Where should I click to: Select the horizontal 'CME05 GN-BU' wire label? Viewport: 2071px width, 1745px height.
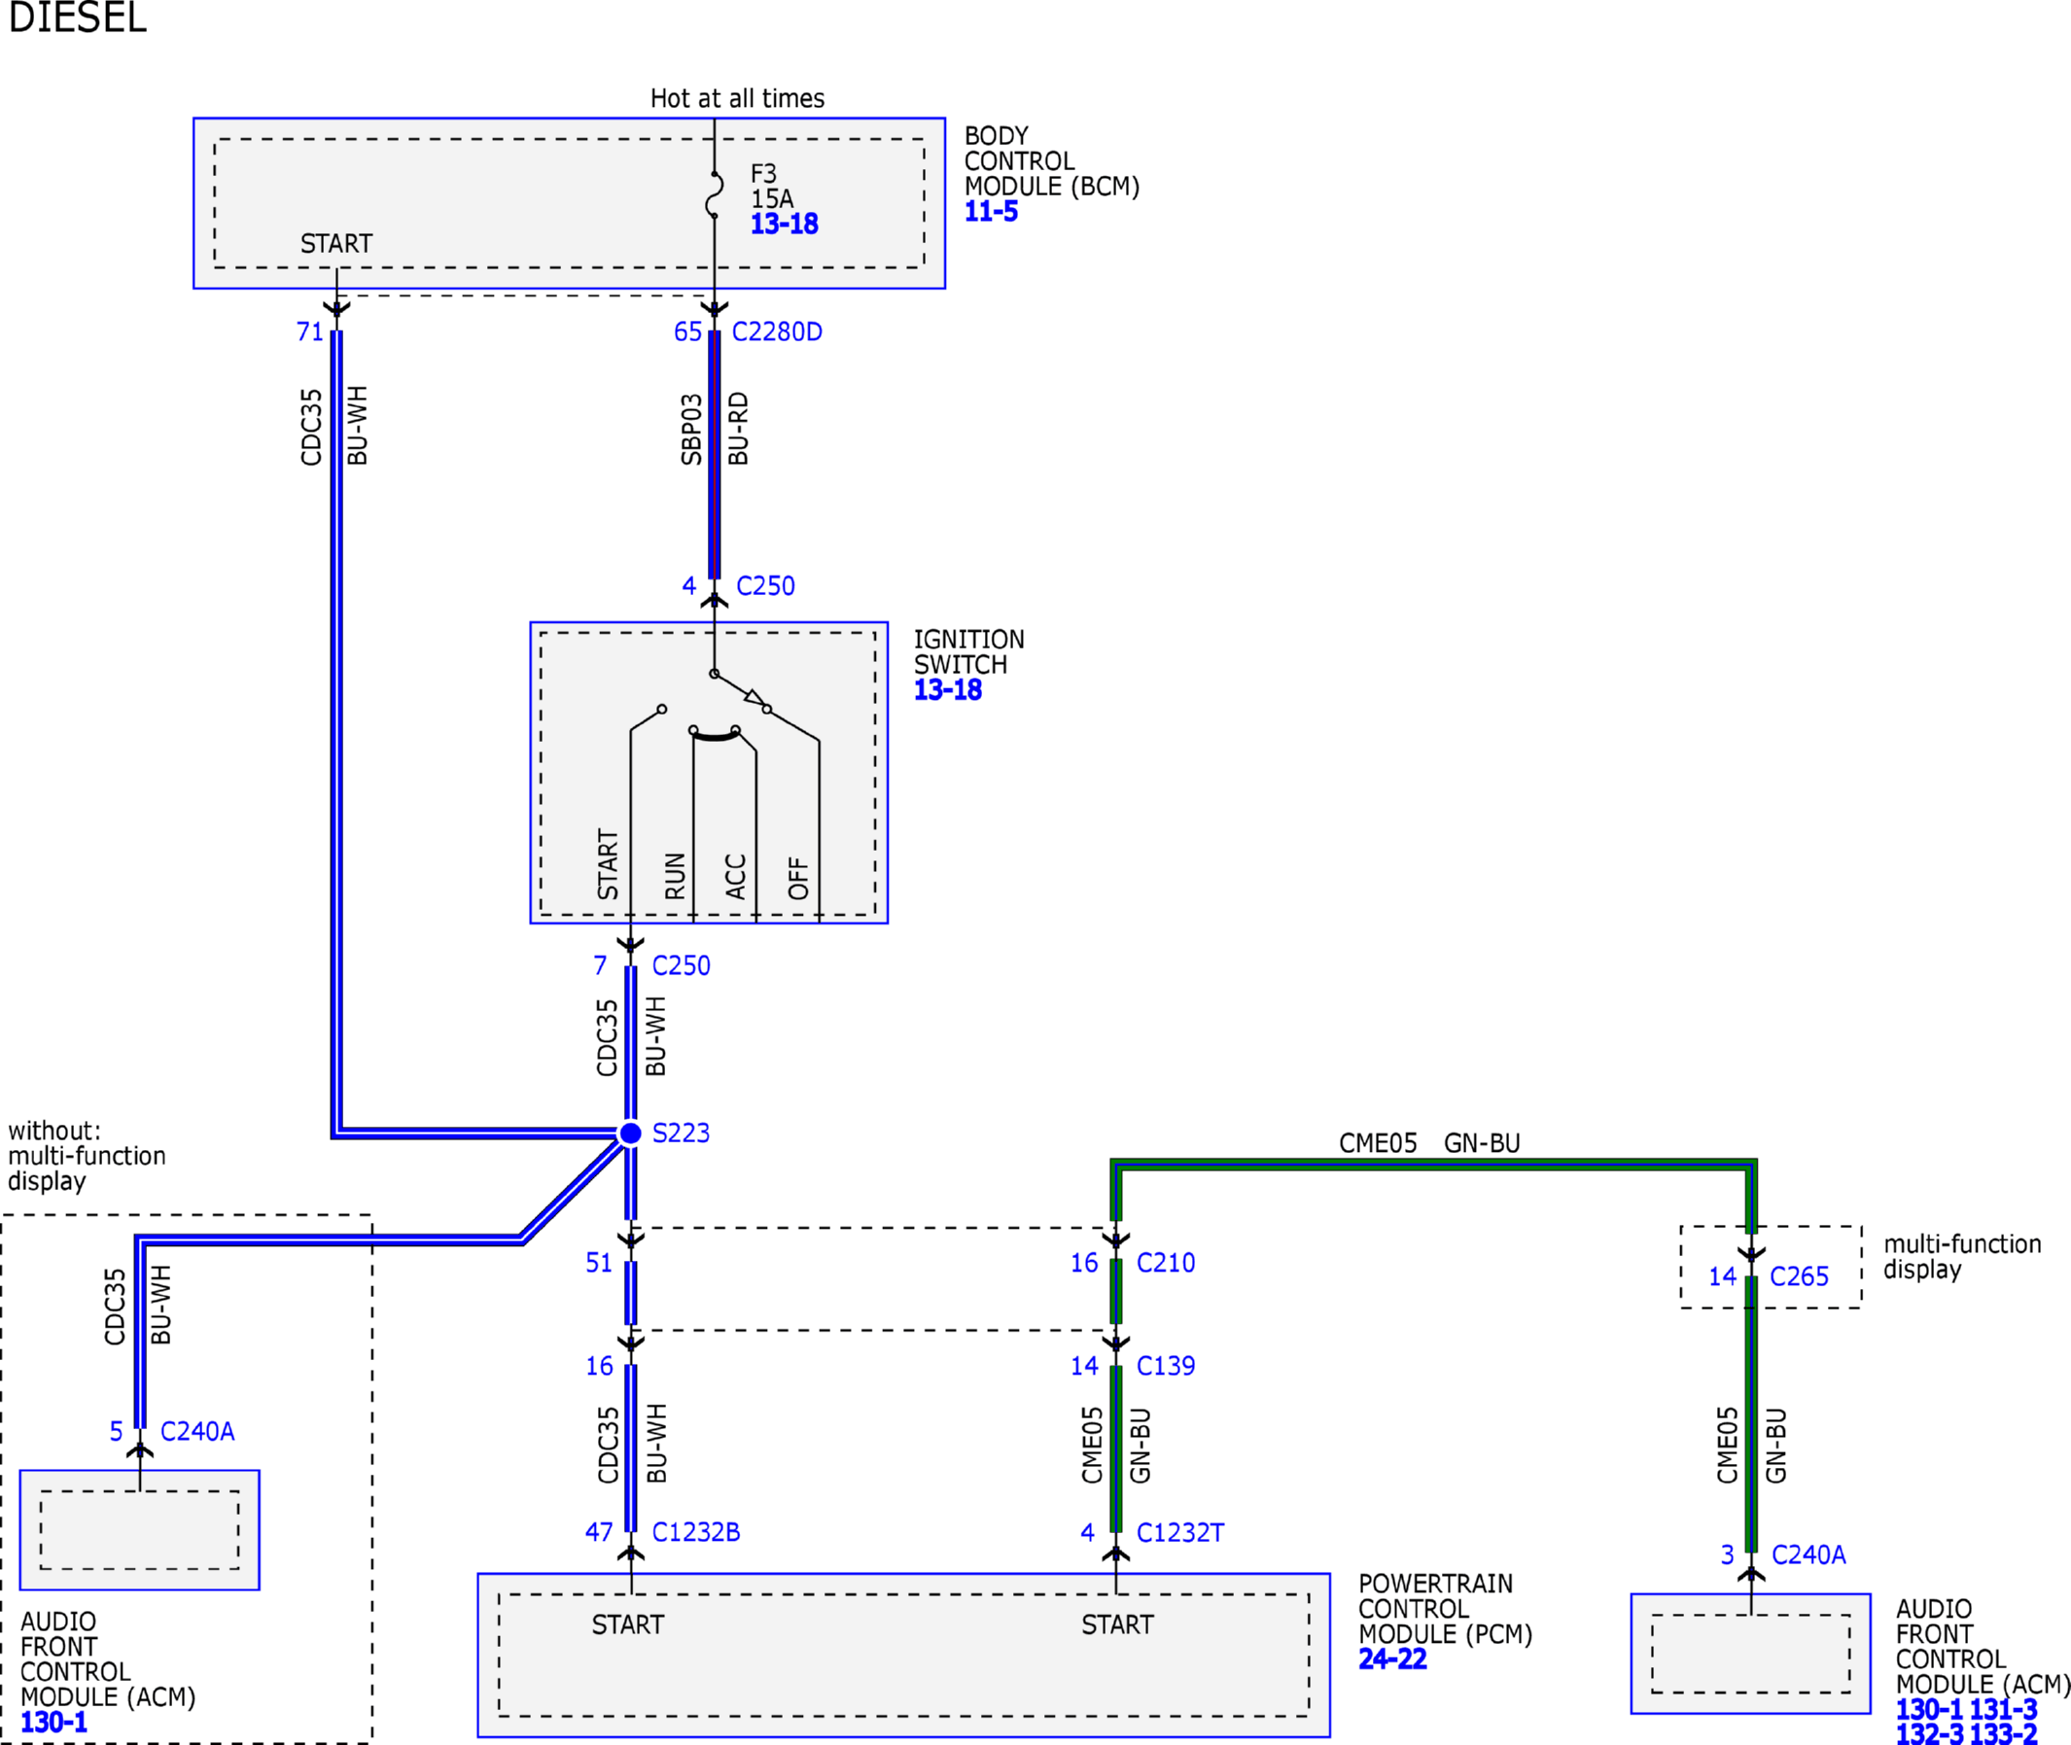coord(1430,1143)
